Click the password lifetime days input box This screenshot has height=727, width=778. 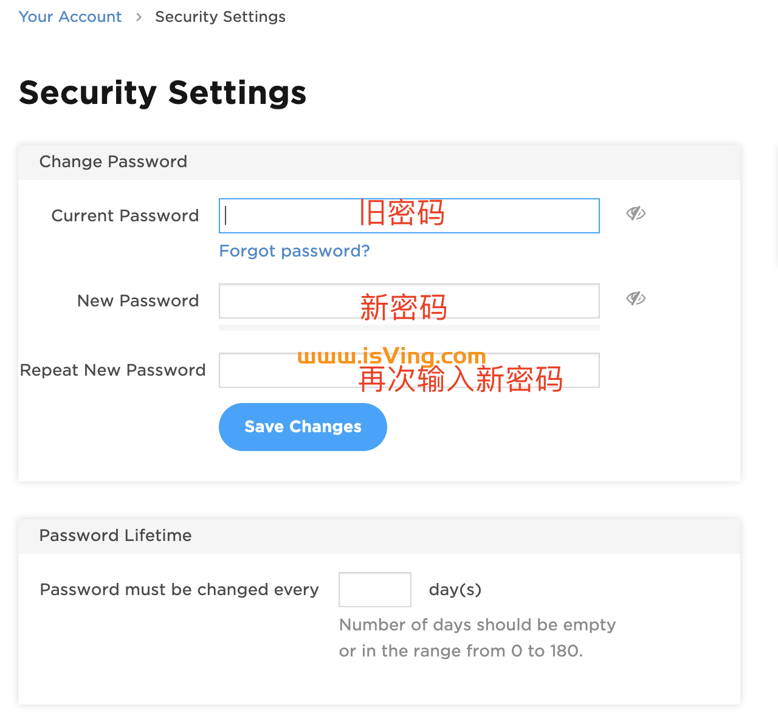pyautogui.click(x=374, y=590)
